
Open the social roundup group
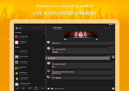coord(30,57)
